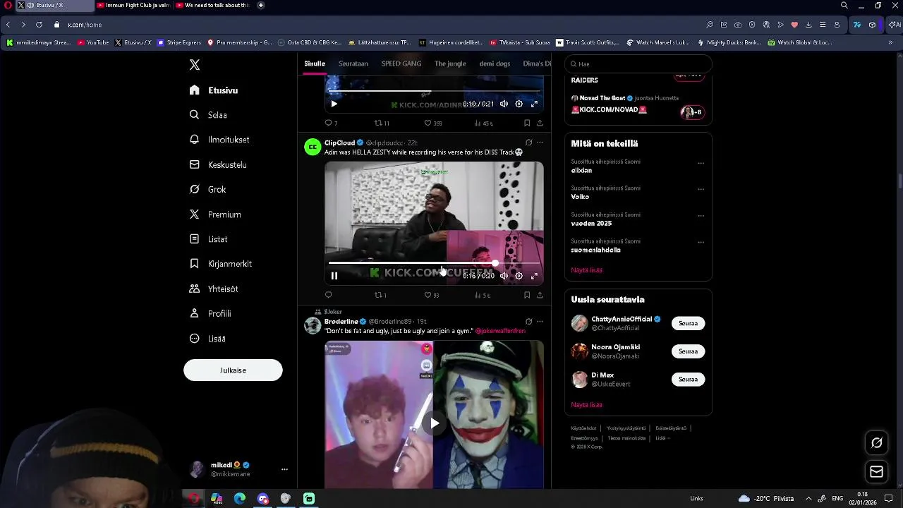903x508 pixels.
Task: Reload the page in the browser
Action: (39, 25)
